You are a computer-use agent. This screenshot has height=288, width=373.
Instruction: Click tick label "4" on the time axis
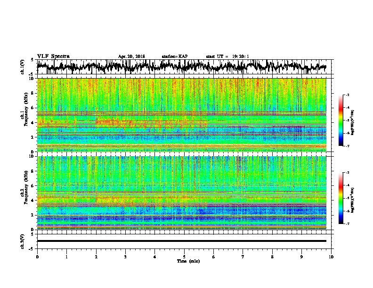pyautogui.click(x=155, y=257)
